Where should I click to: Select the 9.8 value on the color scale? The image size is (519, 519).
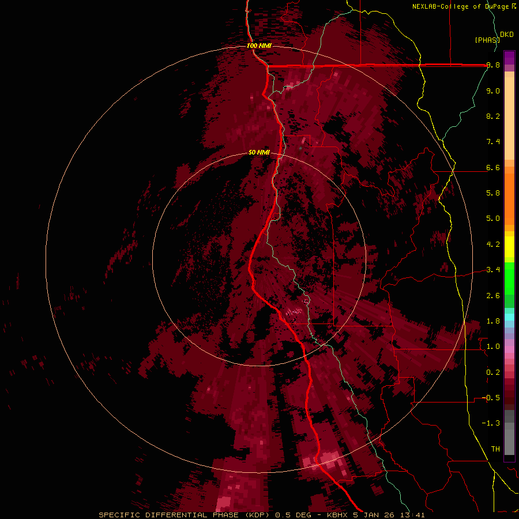pyautogui.click(x=493, y=65)
